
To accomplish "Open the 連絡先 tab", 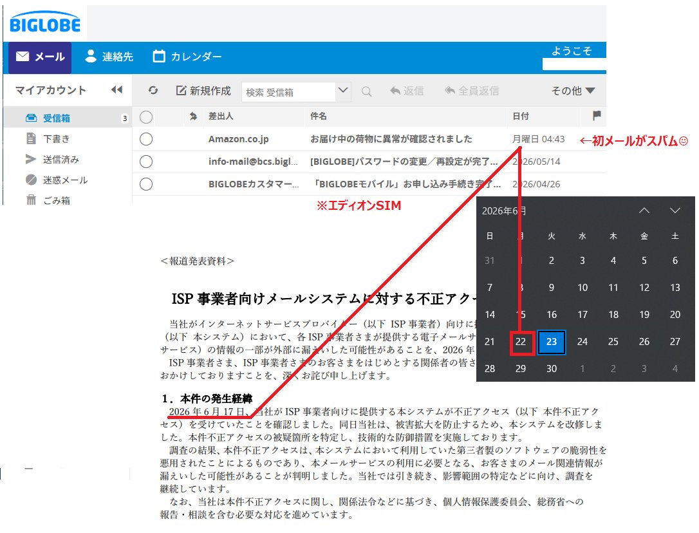I will point(109,57).
